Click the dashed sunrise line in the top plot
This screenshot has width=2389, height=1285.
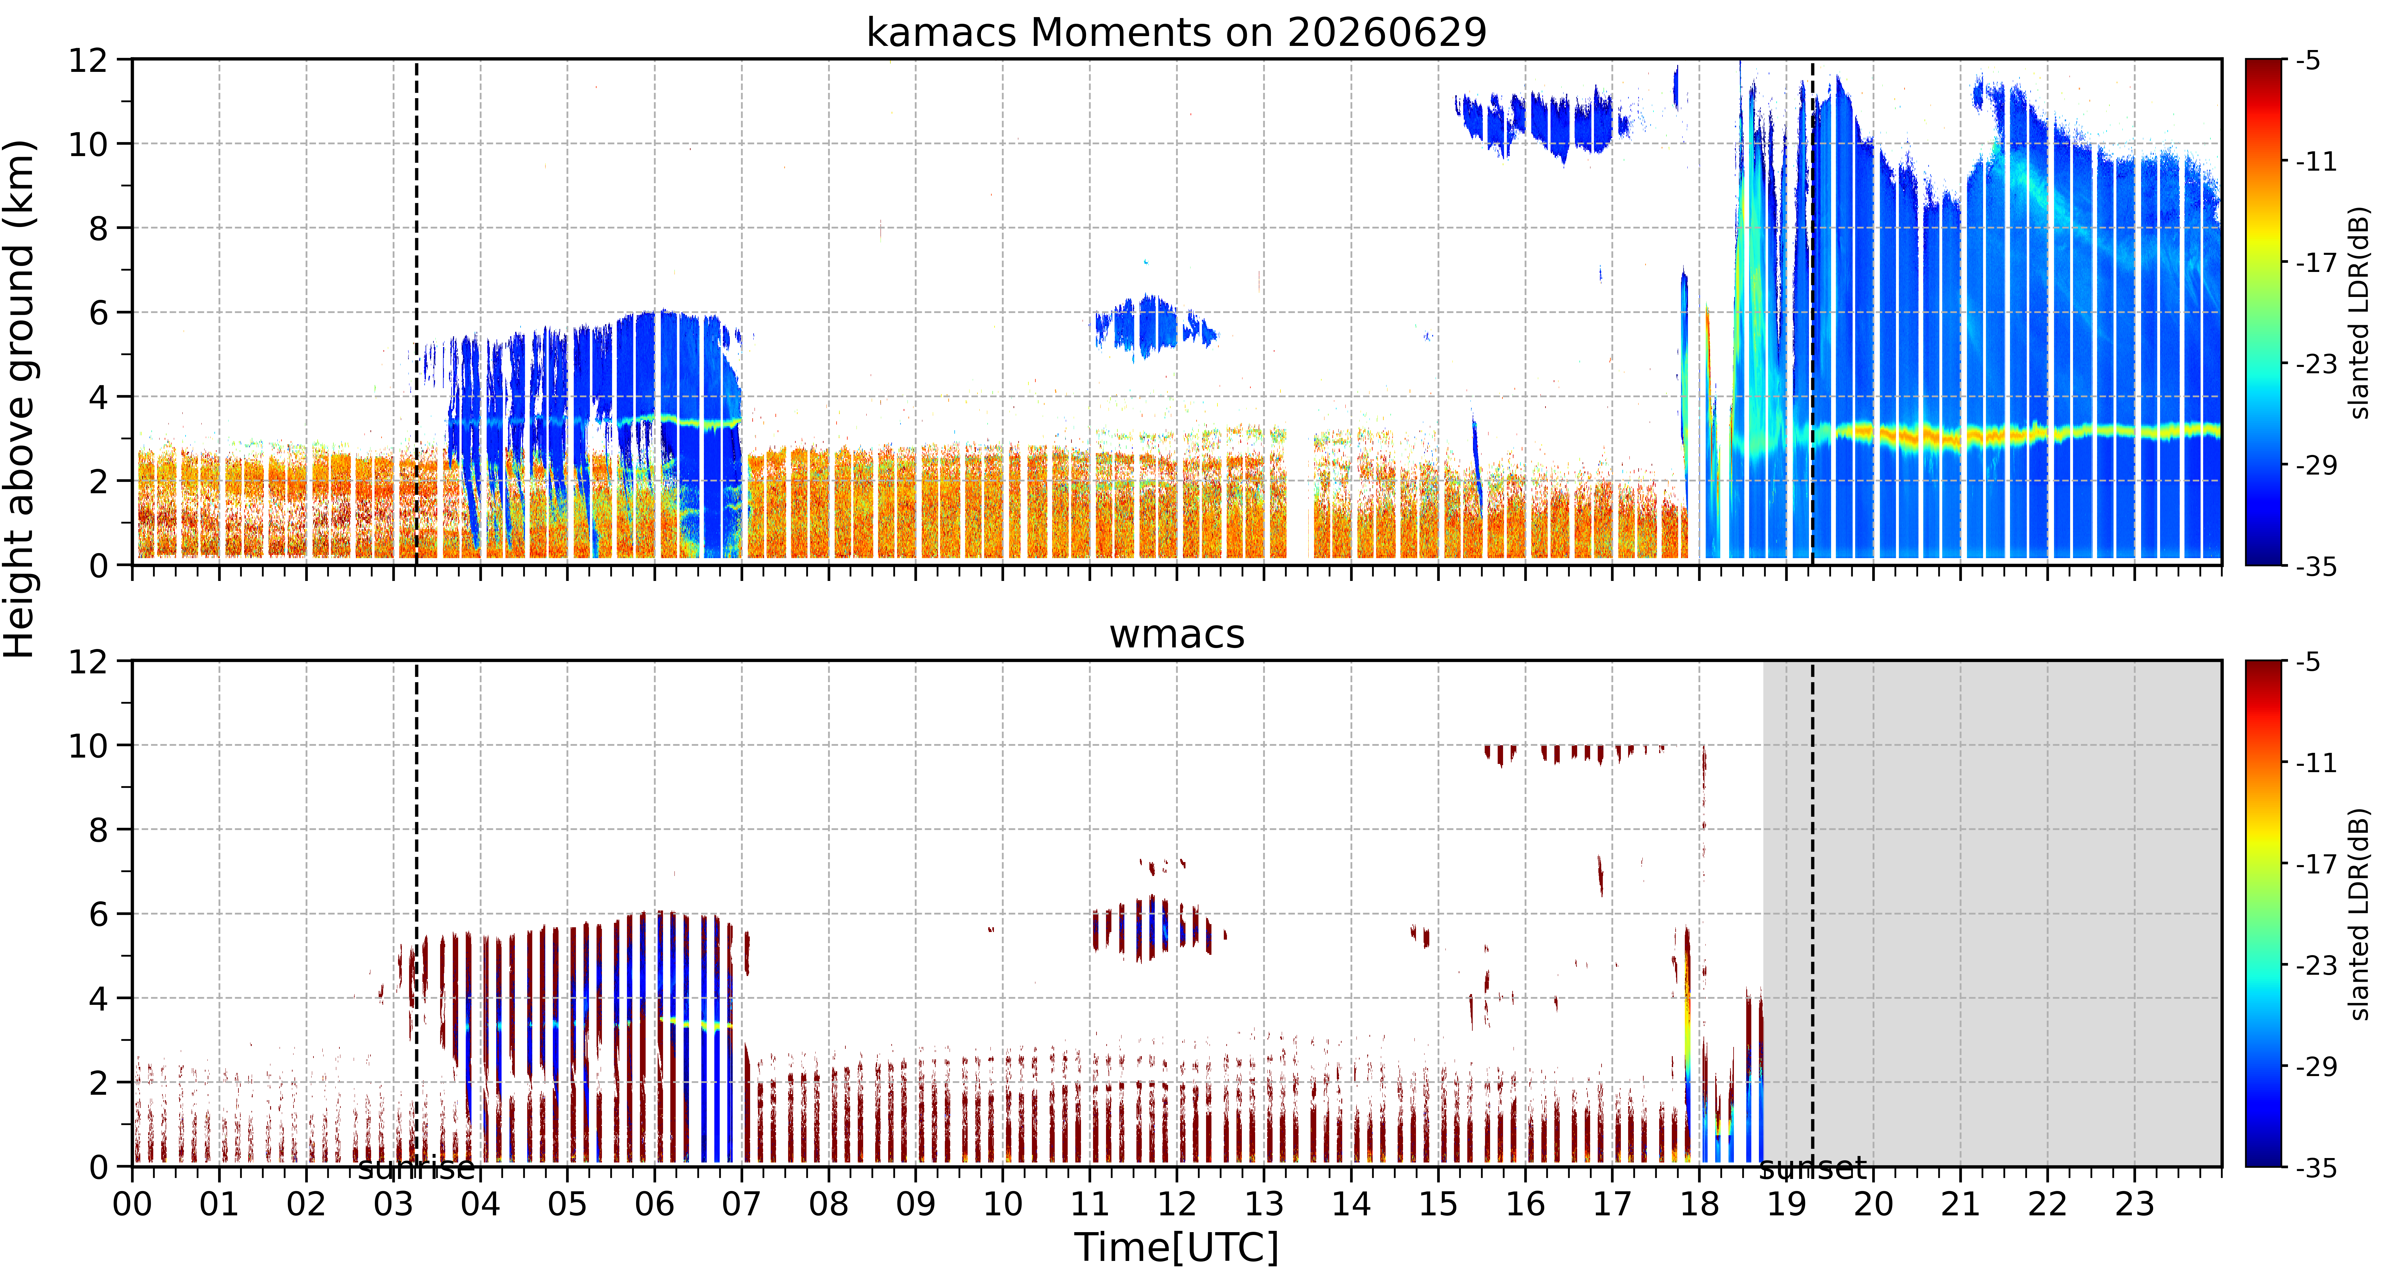(x=416, y=312)
